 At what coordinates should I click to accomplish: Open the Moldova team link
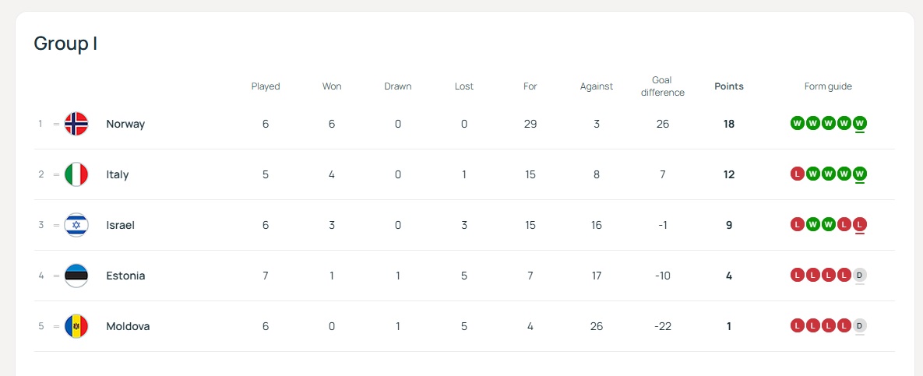coord(128,326)
